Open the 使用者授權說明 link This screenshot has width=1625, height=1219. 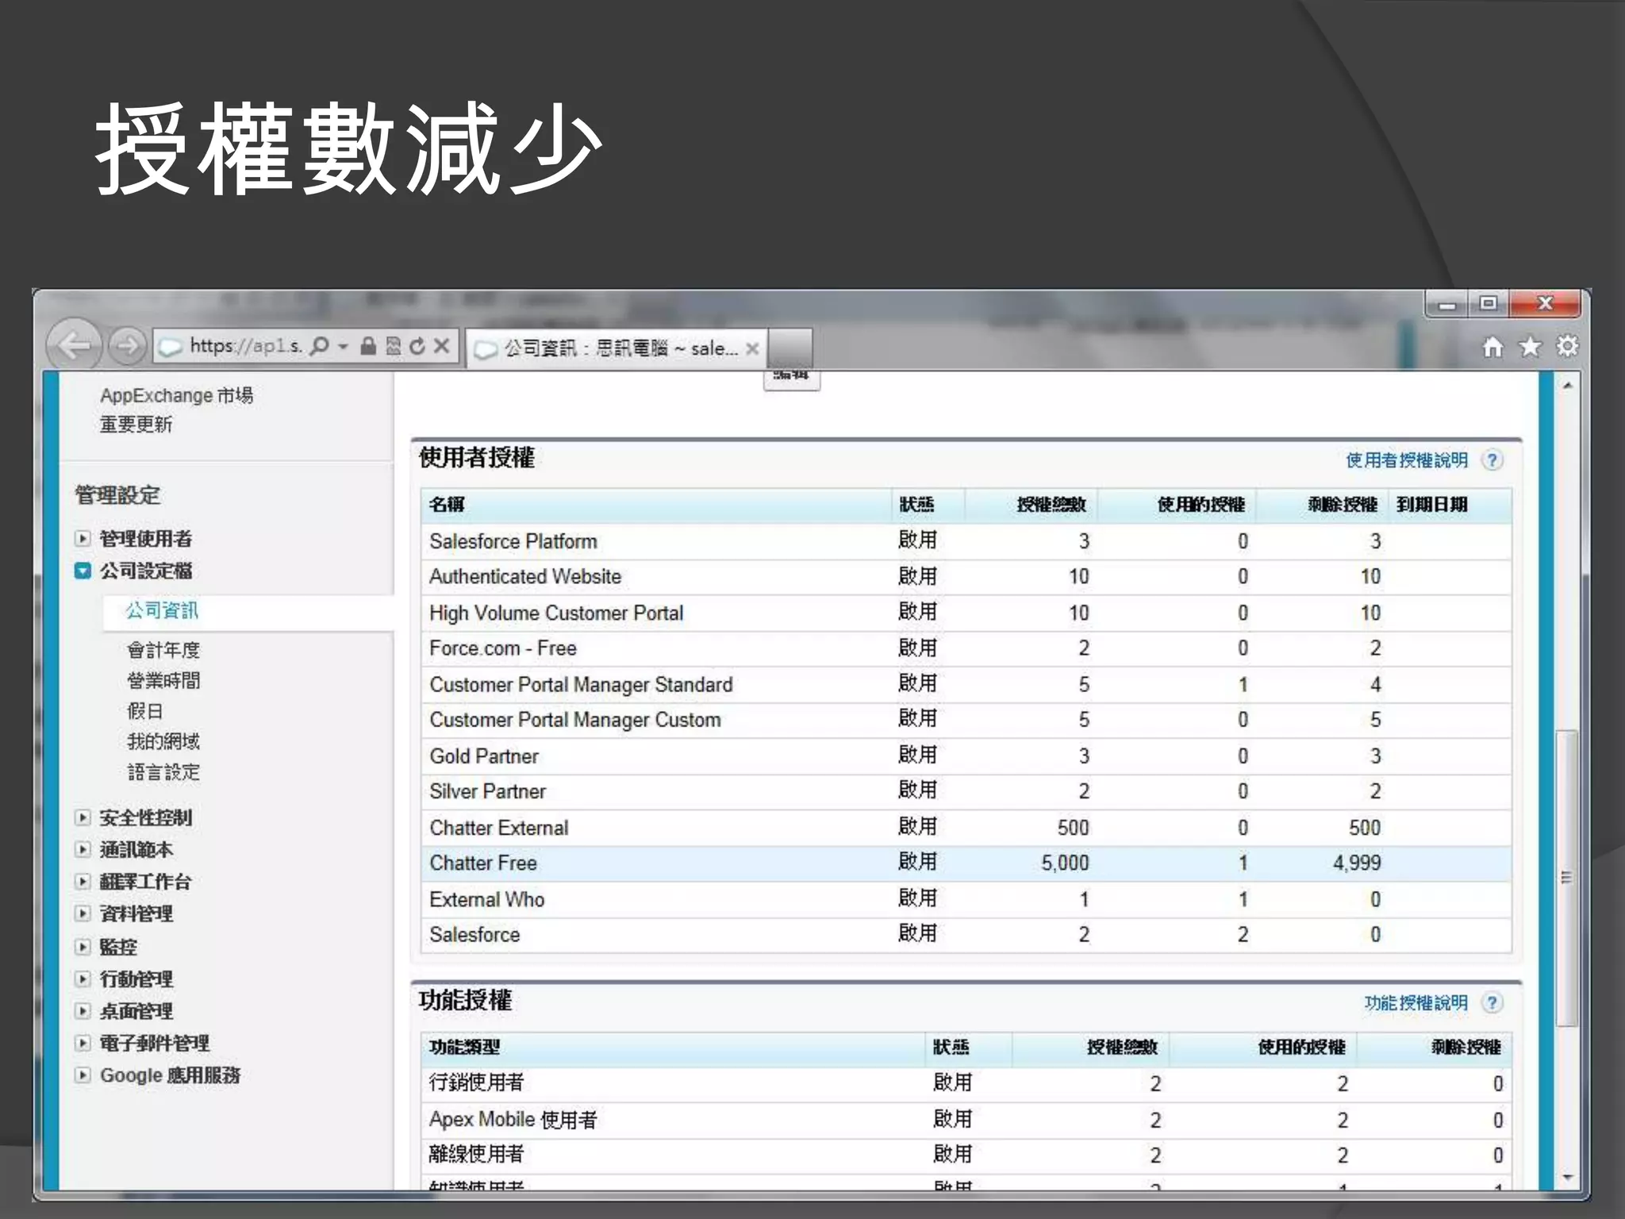(x=1406, y=460)
